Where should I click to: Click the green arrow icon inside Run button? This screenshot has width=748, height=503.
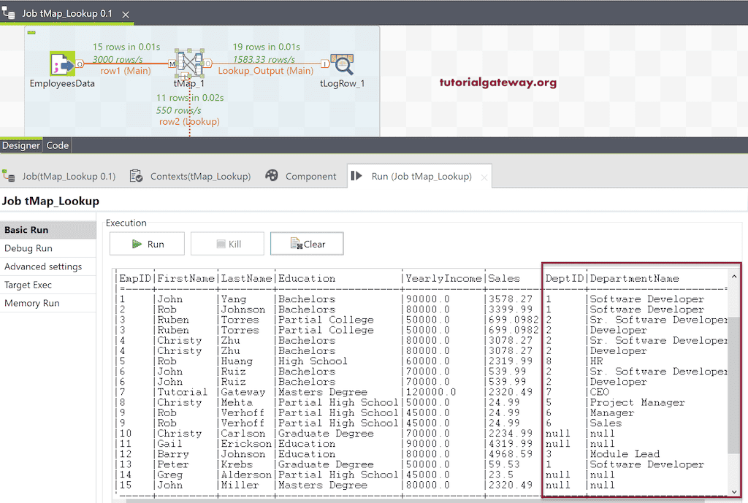(x=135, y=244)
